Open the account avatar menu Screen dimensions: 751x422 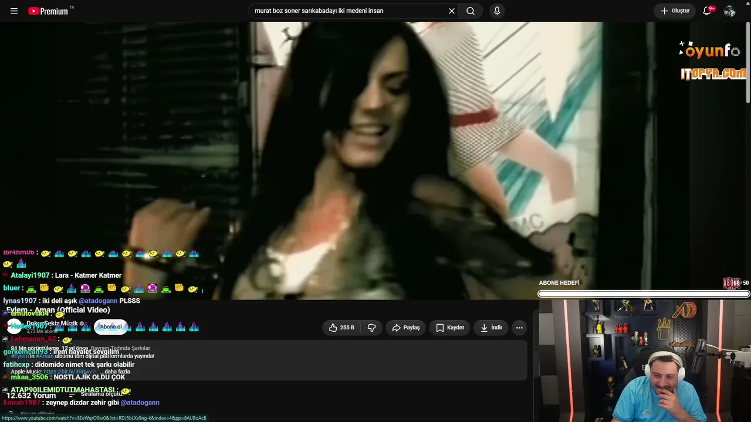coord(729,11)
